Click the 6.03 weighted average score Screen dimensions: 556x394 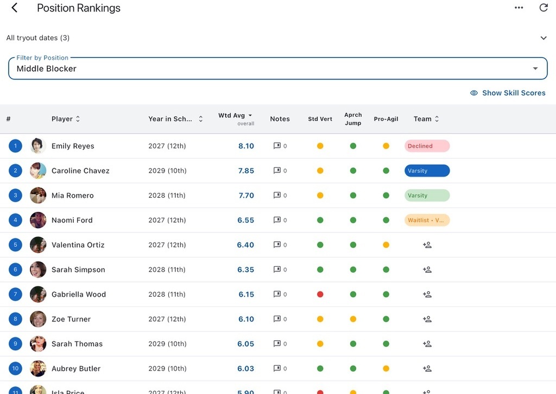tap(246, 368)
